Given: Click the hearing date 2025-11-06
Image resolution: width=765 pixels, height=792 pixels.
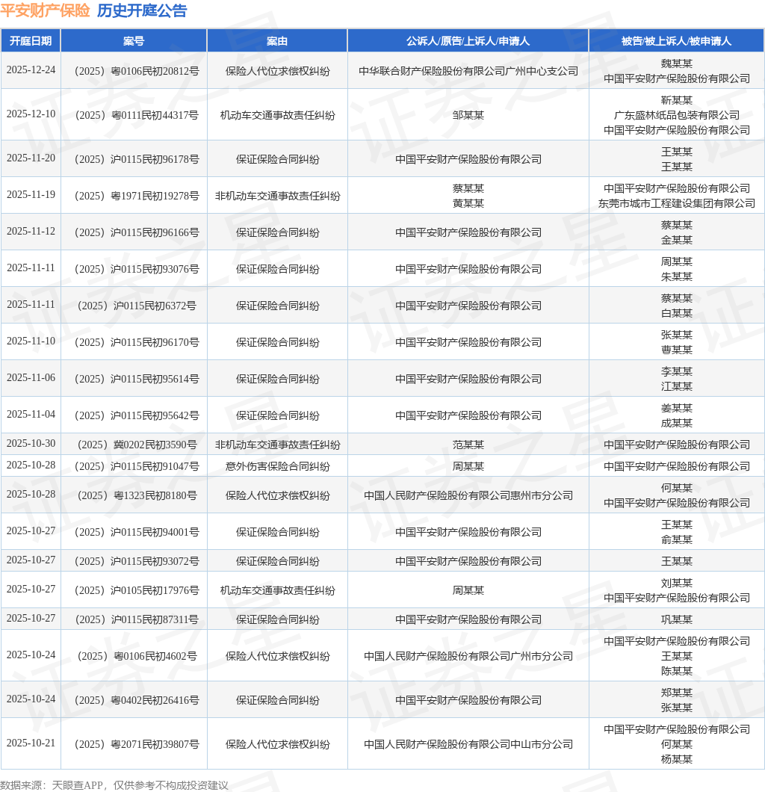Looking at the screenshot, I should pos(31,377).
